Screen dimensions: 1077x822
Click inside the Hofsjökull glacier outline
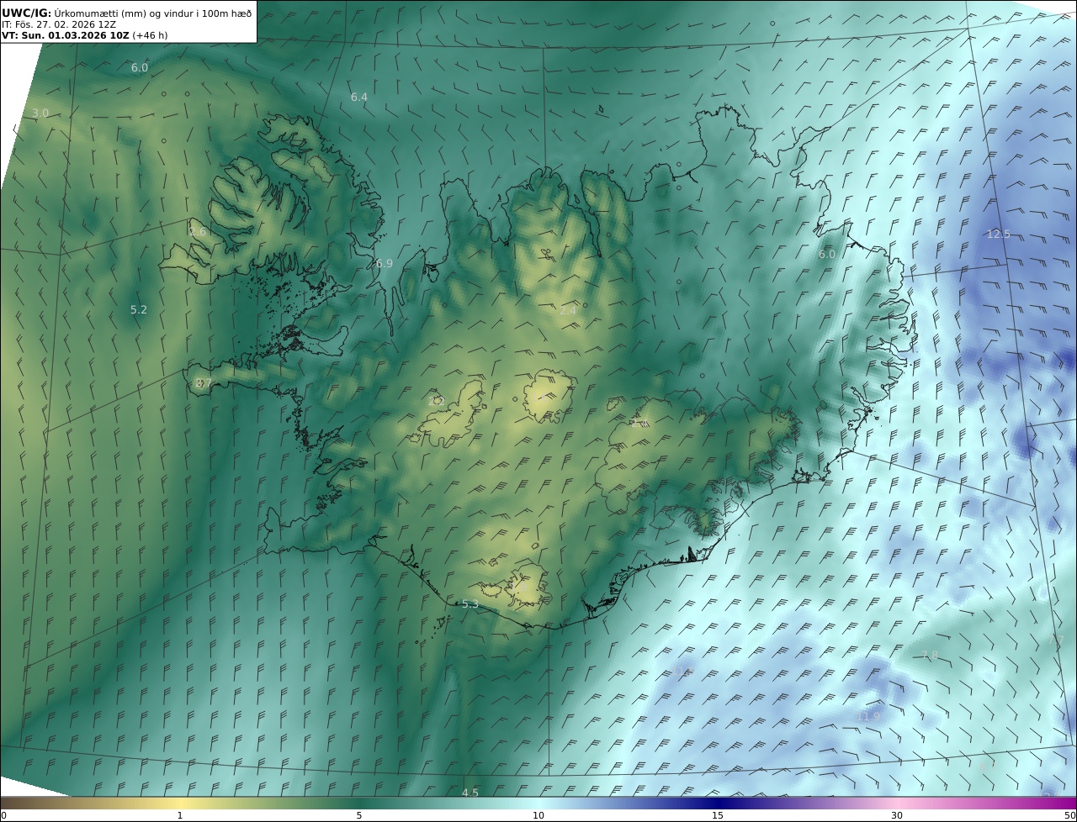(x=548, y=397)
